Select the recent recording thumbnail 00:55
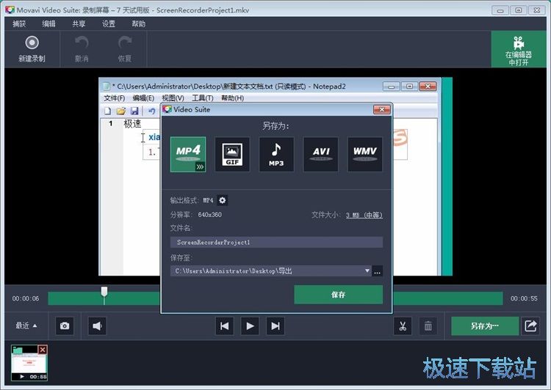The image size is (551, 390). [29, 363]
